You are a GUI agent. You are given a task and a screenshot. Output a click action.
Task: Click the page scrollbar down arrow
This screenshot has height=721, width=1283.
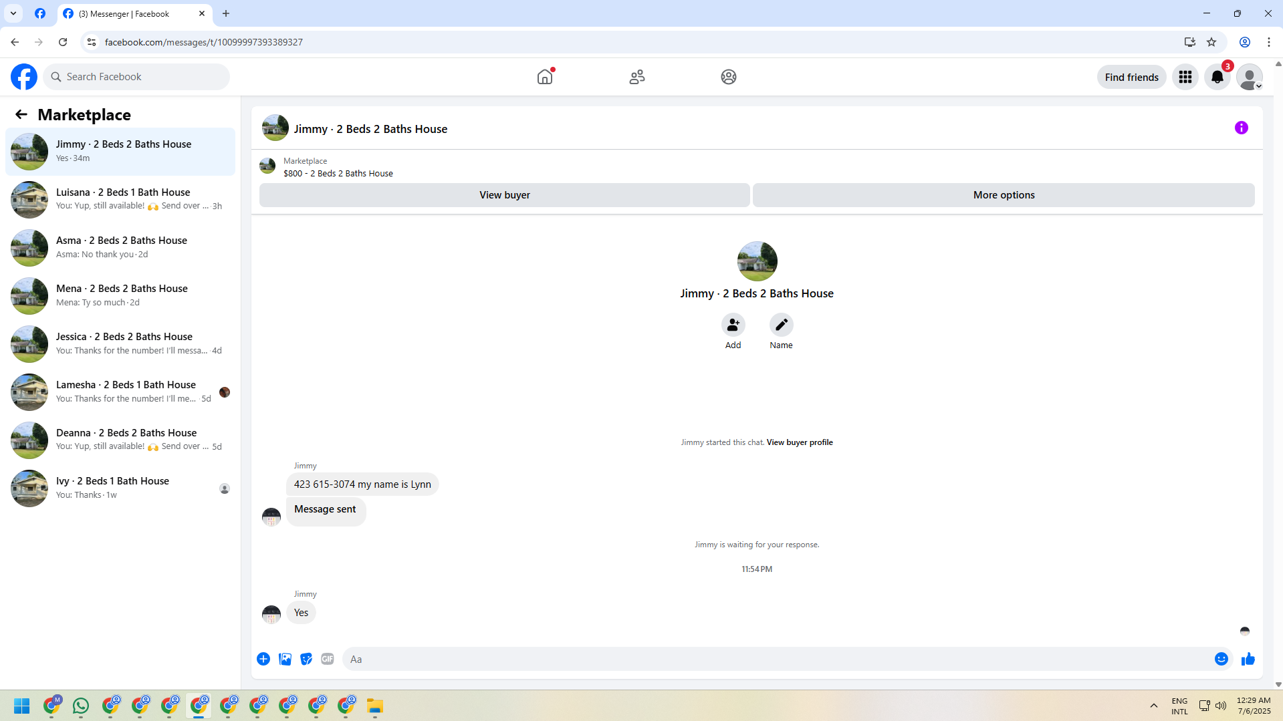pos(1278,684)
